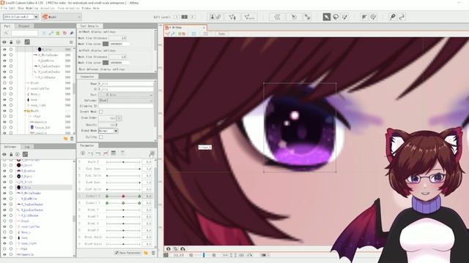Click the stacked lines icon in Parameter toolbar
469x263 pixels.
[x=114, y=153]
